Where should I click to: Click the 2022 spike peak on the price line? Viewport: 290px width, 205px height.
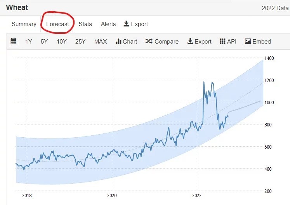pyautogui.click(x=204, y=82)
